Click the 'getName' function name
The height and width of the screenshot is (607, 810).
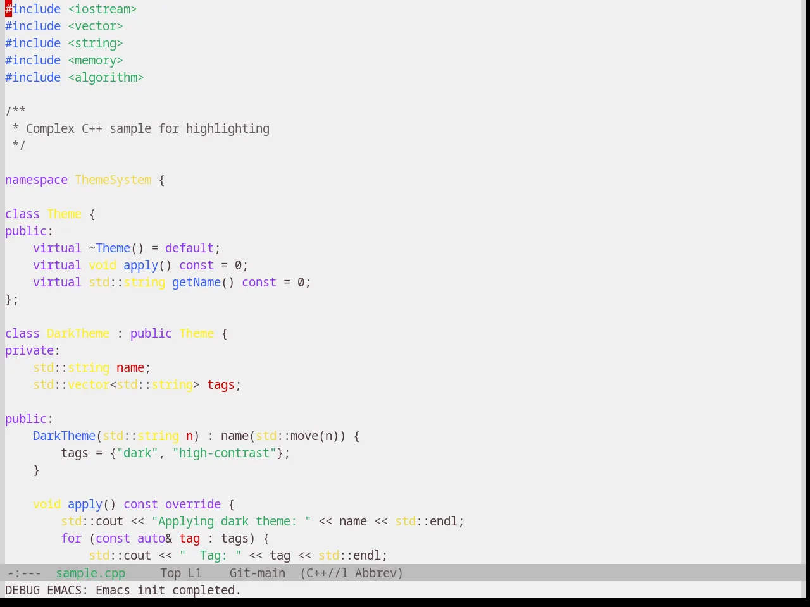pyautogui.click(x=196, y=282)
